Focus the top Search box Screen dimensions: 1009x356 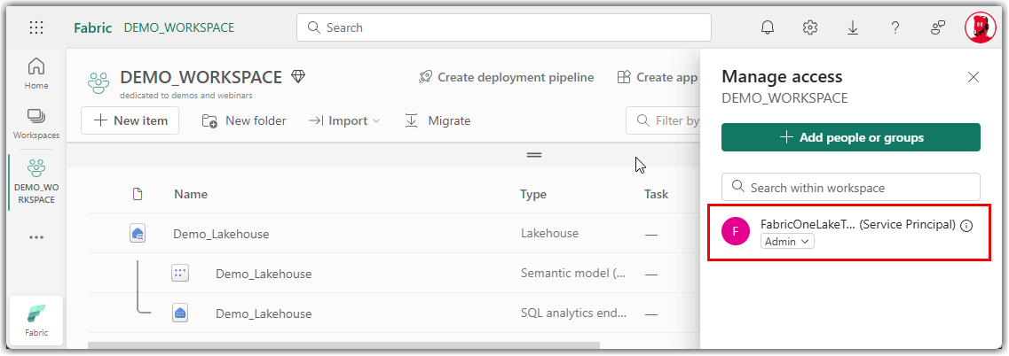pos(504,27)
